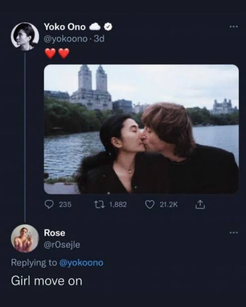The height and width of the screenshot is (307, 246).
Task: Click the cloud emoji next to Yoko Ono
Action: [x=95, y=26]
